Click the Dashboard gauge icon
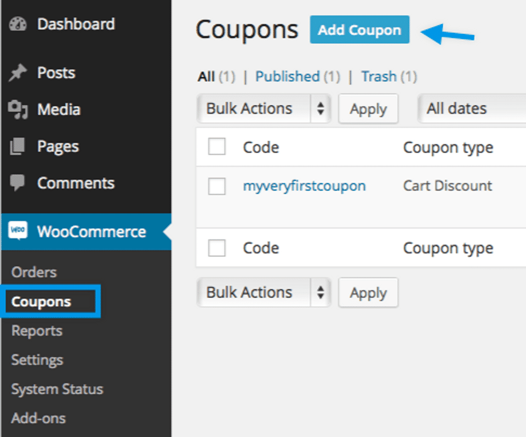 [x=18, y=25]
